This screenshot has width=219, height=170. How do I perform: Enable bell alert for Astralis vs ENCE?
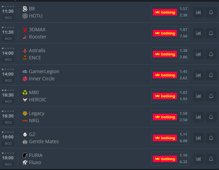click(x=211, y=54)
